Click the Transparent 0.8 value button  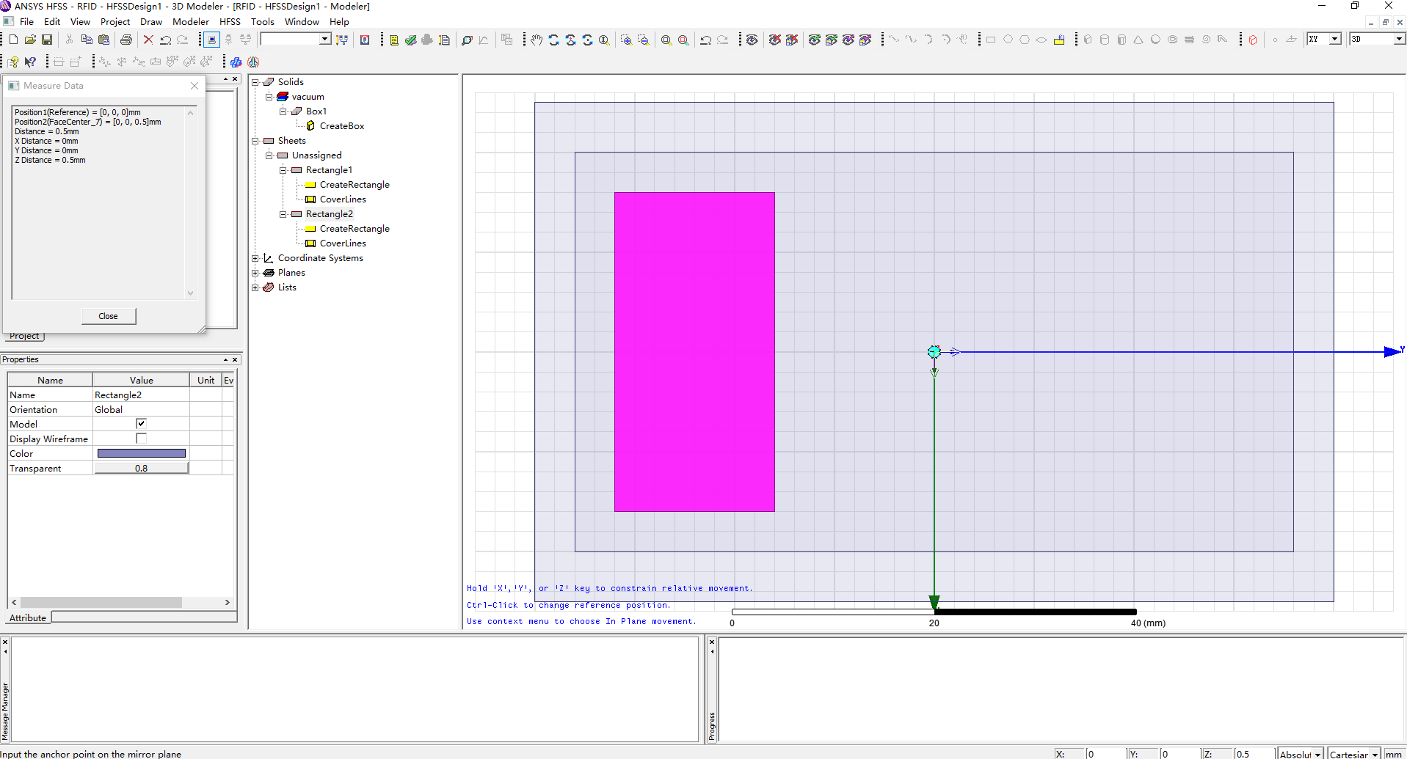[x=141, y=468]
